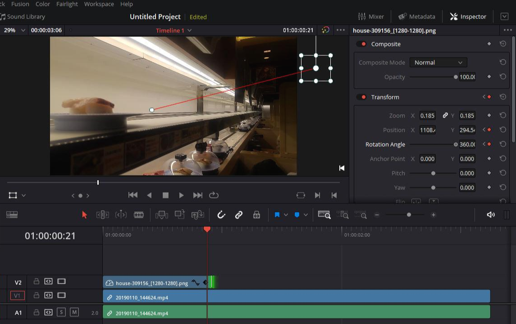Toggle the Zoom link chain icon
The image size is (516, 324).
pyautogui.click(x=445, y=115)
